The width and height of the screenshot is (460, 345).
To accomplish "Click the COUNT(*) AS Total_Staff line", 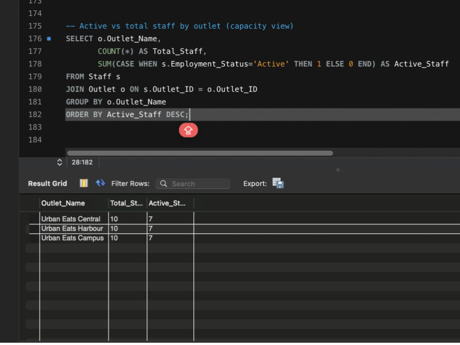I will click(152, 52).
